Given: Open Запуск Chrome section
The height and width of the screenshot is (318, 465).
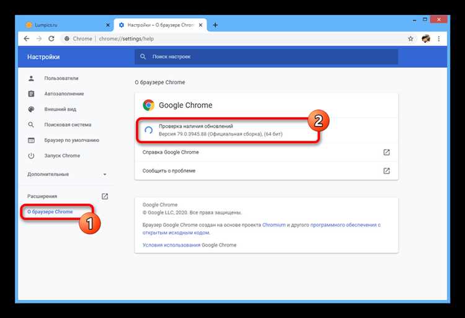Looking at the screenshot, I should tap(62, 156).
